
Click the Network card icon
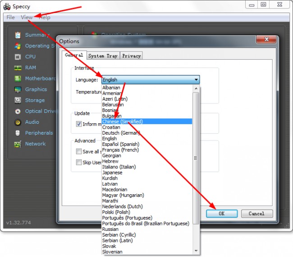(18, 144)
